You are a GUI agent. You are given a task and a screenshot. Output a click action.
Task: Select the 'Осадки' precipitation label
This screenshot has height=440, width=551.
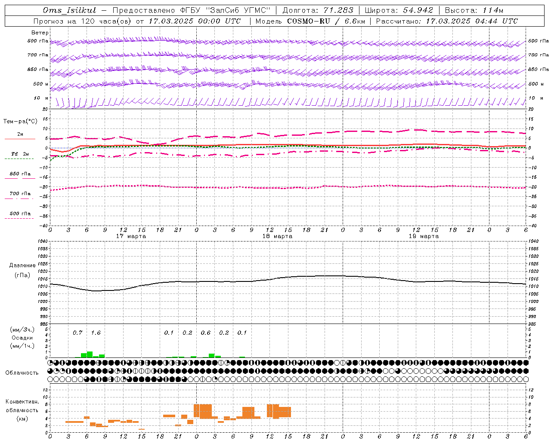[x=22, y=338]
